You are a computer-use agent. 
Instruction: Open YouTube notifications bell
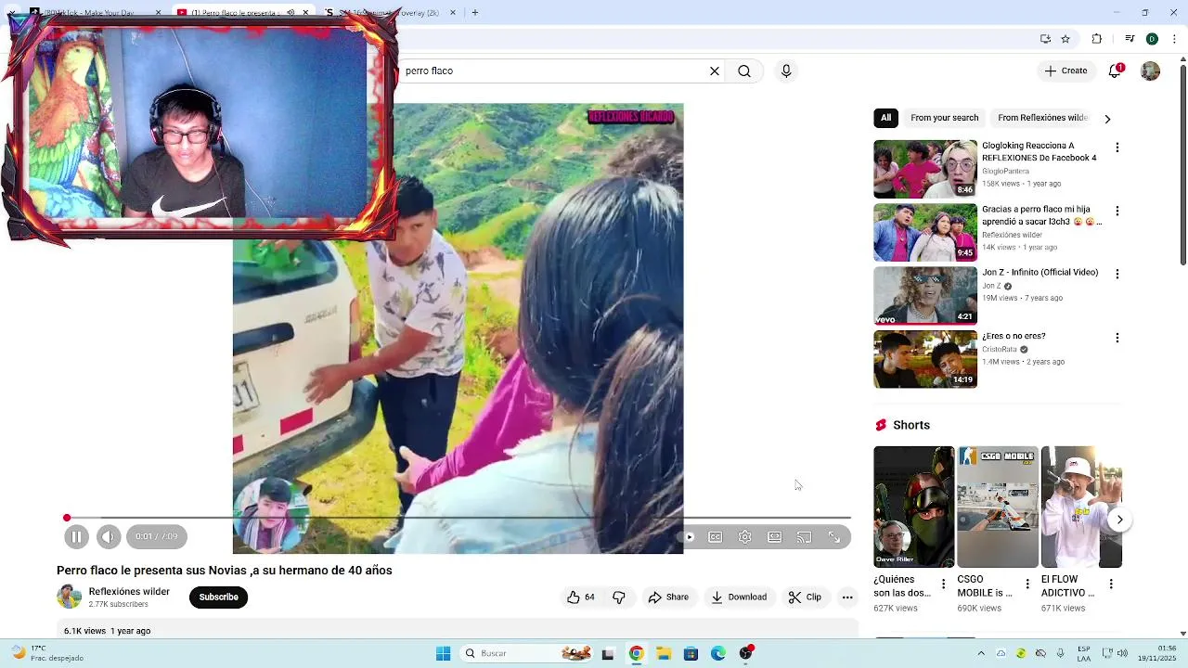[x=1116, y=71]
